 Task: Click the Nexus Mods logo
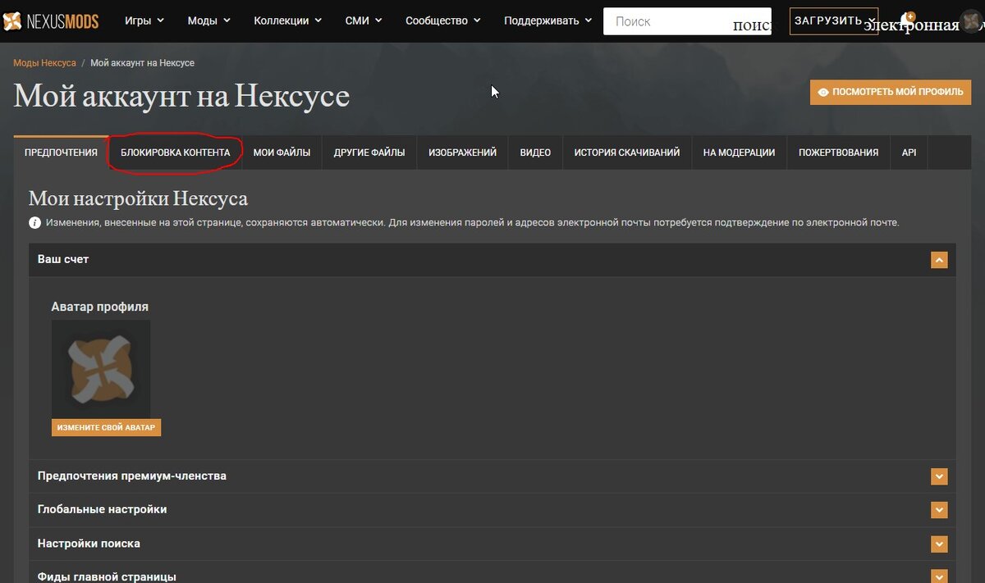click(50, 21)
